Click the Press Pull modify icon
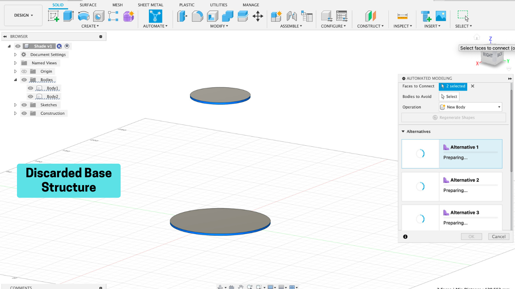515x289 pixels. [x=182, y=16]
